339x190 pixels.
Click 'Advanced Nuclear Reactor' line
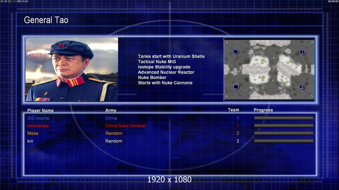[166, 72]
